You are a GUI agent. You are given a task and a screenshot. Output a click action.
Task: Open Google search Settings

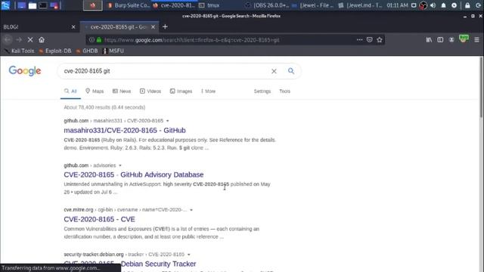pyautogui.click(x=262, y=91)
